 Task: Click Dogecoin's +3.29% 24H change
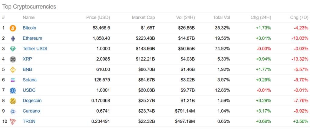(263, 101)
